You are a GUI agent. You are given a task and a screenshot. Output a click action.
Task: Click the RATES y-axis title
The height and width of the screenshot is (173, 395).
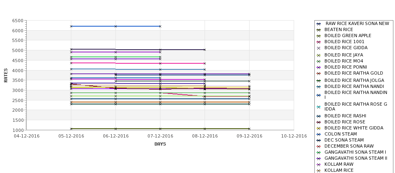(x=6, y=75)
